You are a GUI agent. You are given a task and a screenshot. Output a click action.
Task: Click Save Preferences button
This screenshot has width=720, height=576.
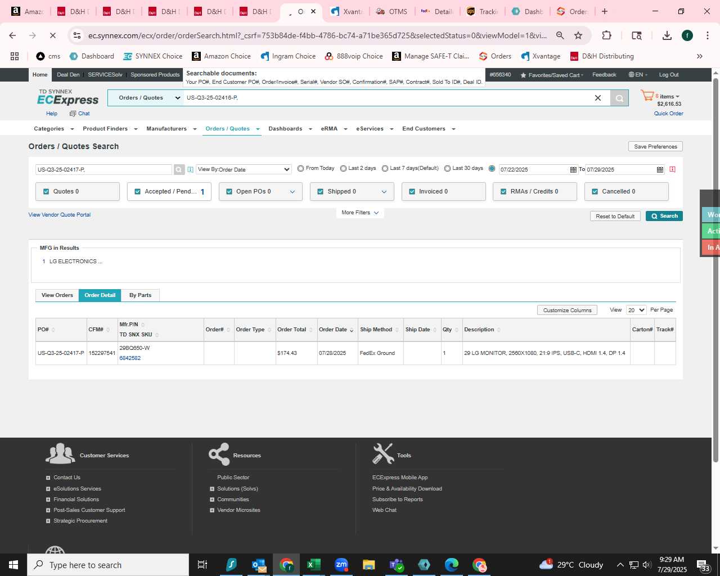655,146
